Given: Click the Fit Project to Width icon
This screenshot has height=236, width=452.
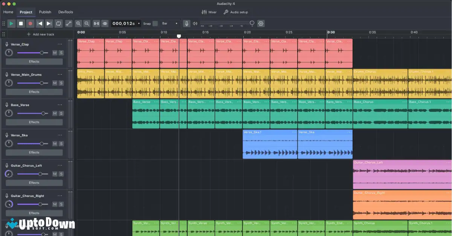Looking at the screenshot, I should point(104,23).
